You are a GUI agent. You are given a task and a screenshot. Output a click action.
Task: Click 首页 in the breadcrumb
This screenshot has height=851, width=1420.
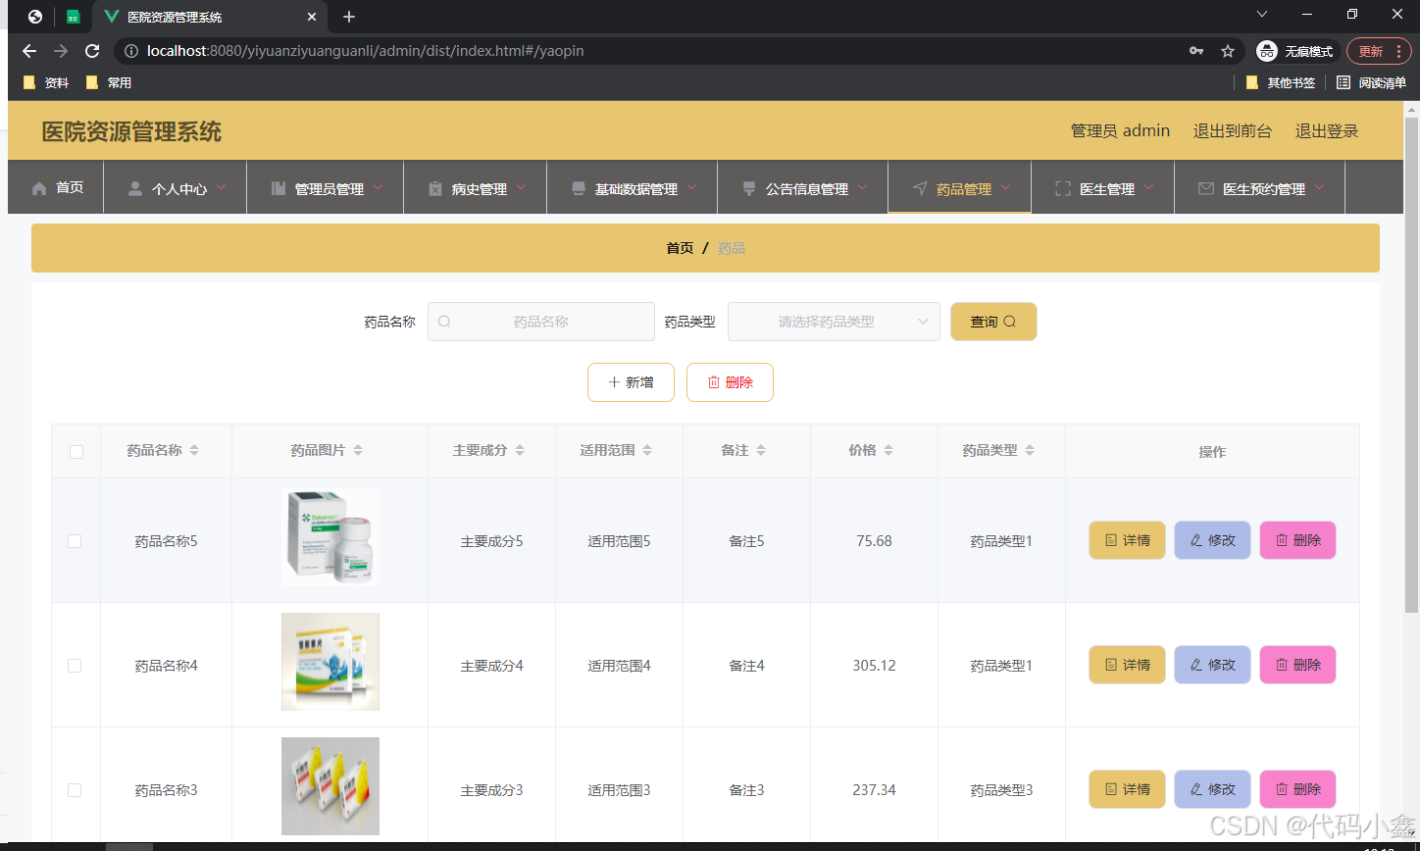point(680,248)
